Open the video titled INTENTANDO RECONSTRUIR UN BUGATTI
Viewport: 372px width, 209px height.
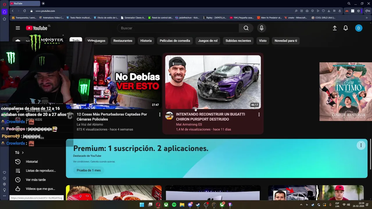point(210,117)
